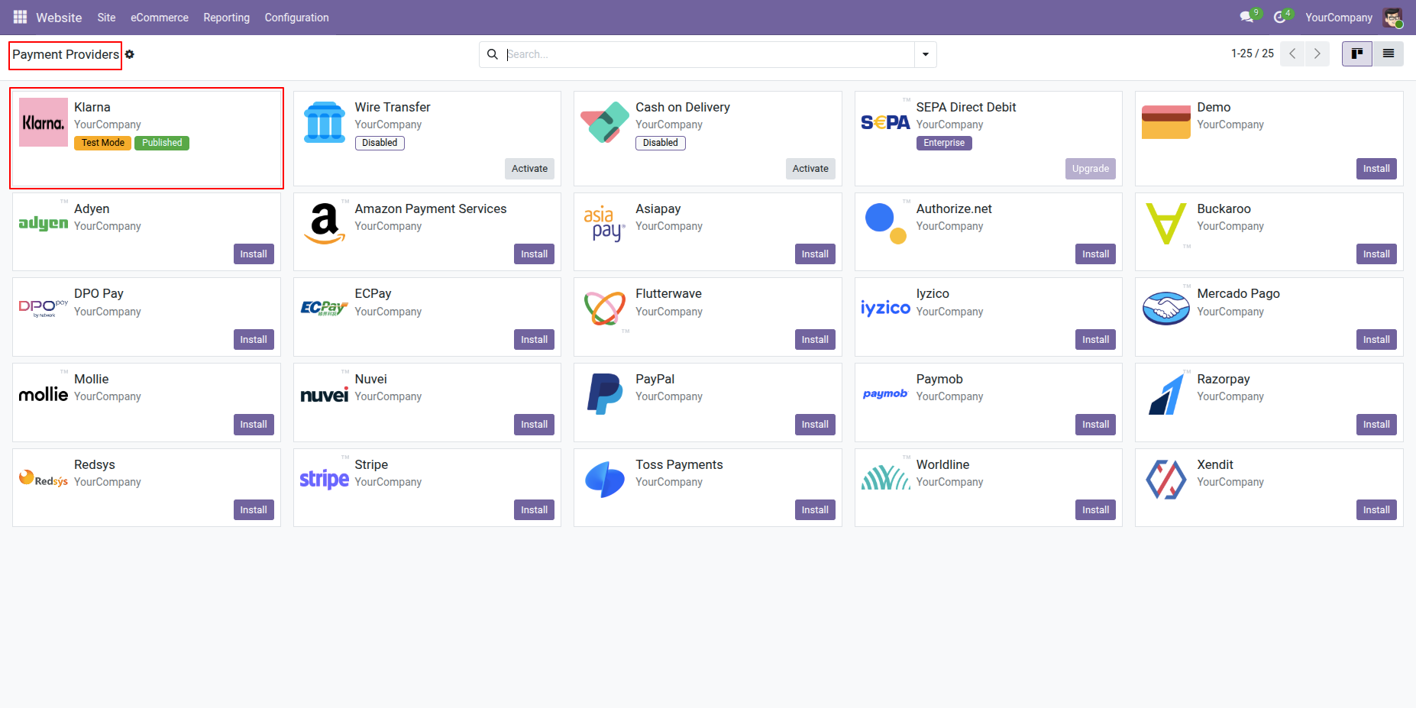Click the Payment Providers breadcrumb title
1416x708 pixels.
[66, 55]
